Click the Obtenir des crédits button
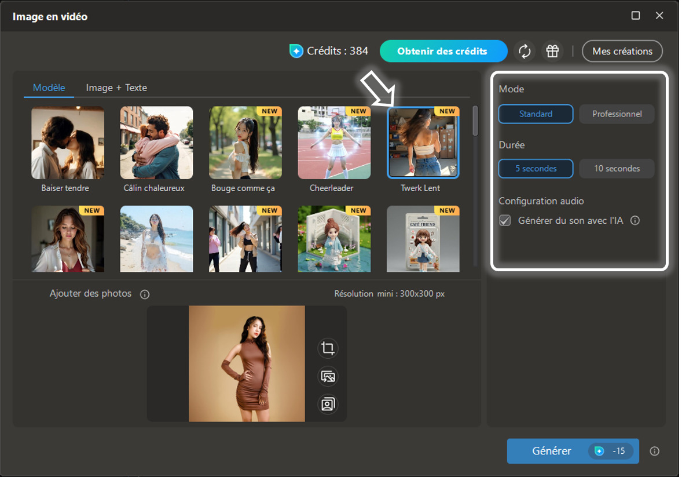The width and height of the screenshot is (682, 477). 443,51
